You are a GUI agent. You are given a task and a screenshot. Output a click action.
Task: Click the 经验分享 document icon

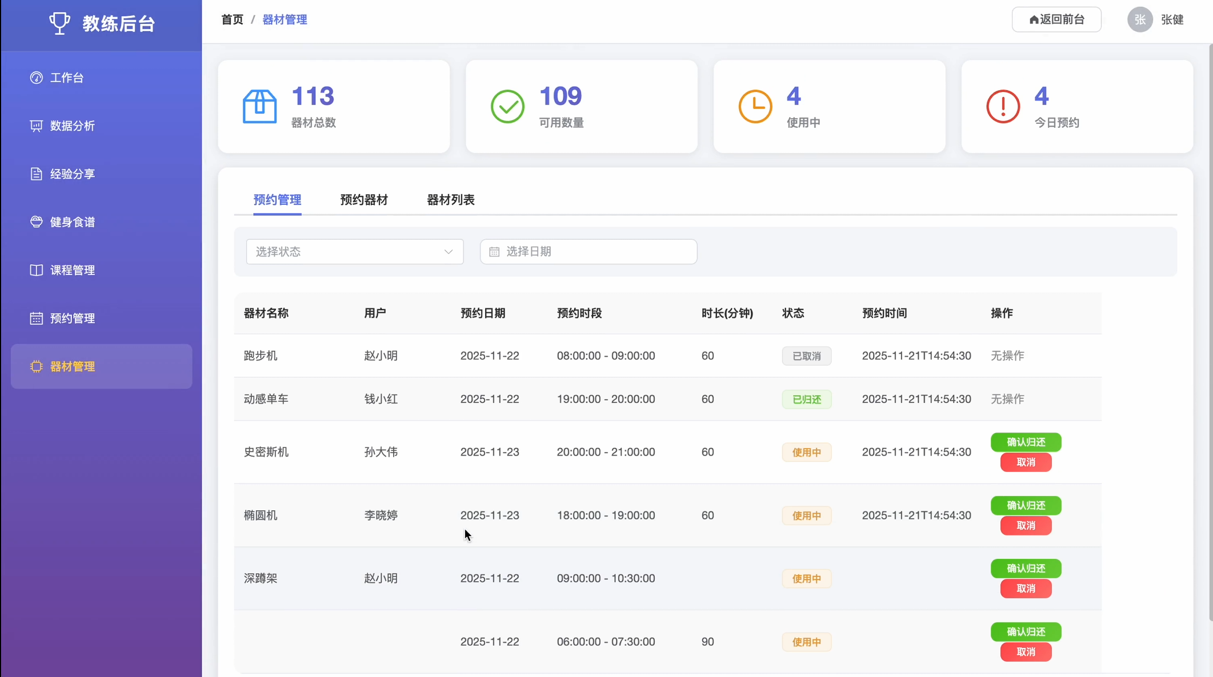coord(37,174)
